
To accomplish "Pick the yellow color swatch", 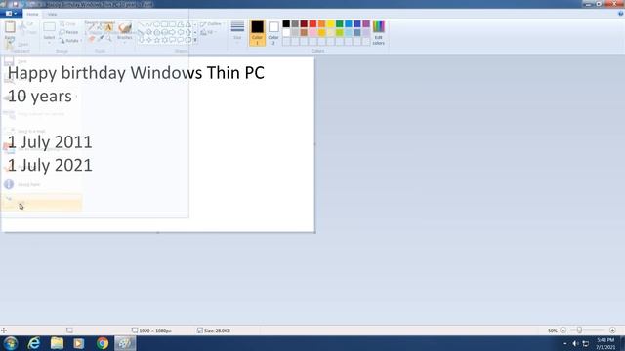I will [x=330, y=23].
